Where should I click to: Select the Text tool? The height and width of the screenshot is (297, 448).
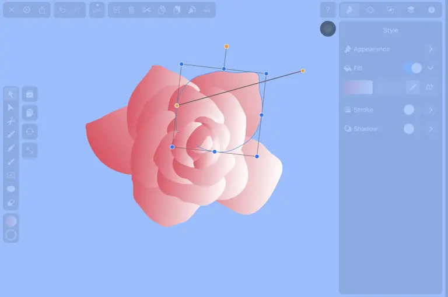[x=11, y=175]
